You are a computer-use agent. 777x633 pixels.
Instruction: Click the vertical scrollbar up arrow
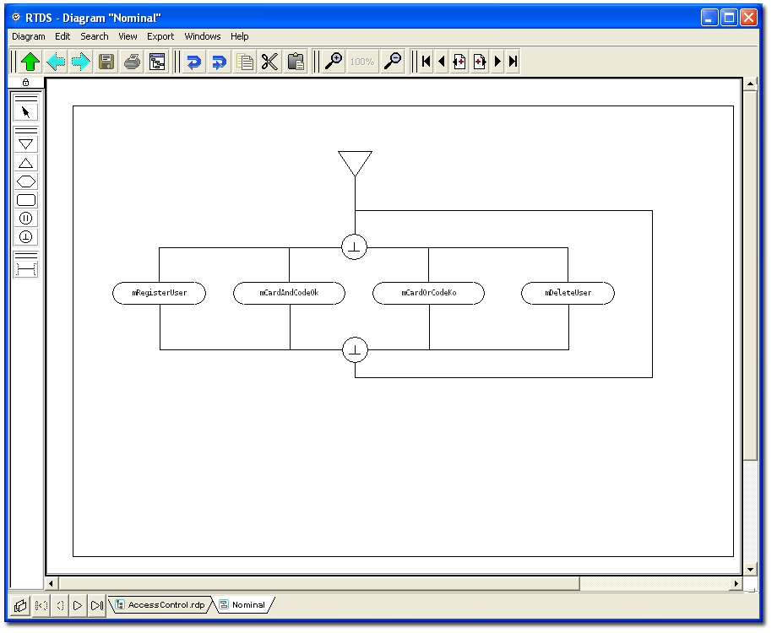coord(750,84)
